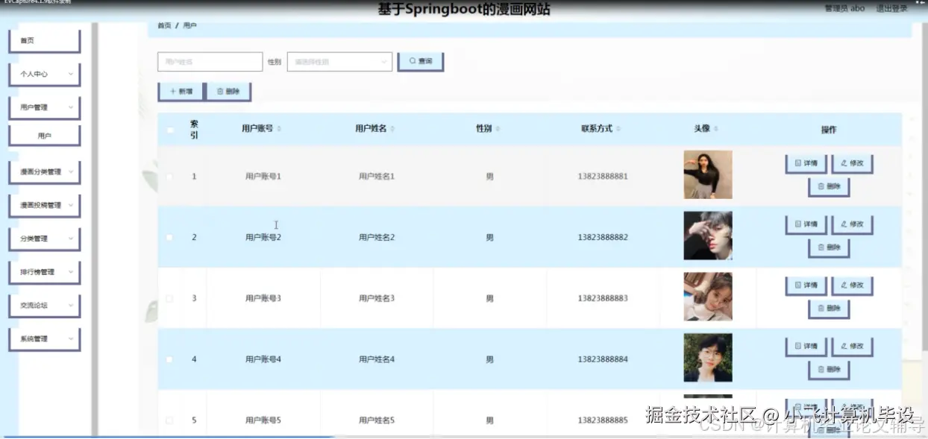
Task: Check the row for 用户账号4
Action: point(169,359)
